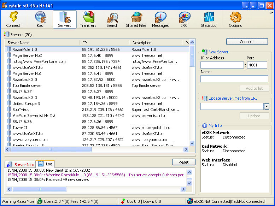Click the Servers (70) list icon
The width and height of the screenshot is (275, 206).
(x=7, y=34)
